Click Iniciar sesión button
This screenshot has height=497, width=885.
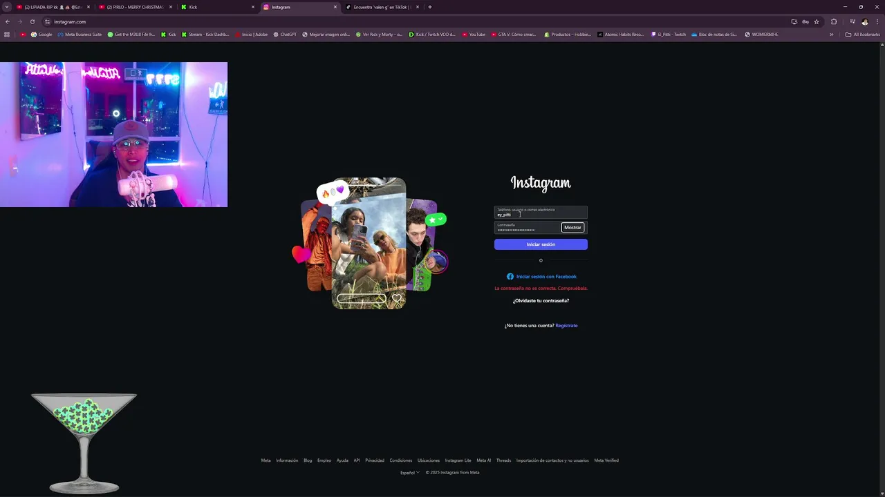pyautogui.click(x=541, y=244)
